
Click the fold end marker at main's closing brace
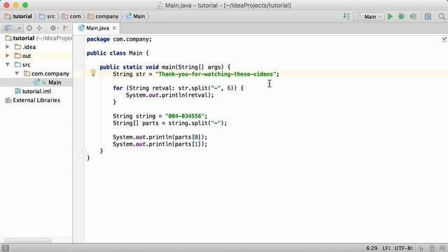(x=84, y=150)
